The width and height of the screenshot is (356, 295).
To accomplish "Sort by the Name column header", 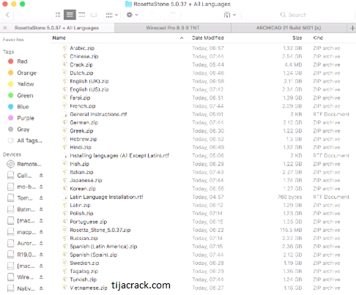I will pyautogui.click(x=59, y=38).
